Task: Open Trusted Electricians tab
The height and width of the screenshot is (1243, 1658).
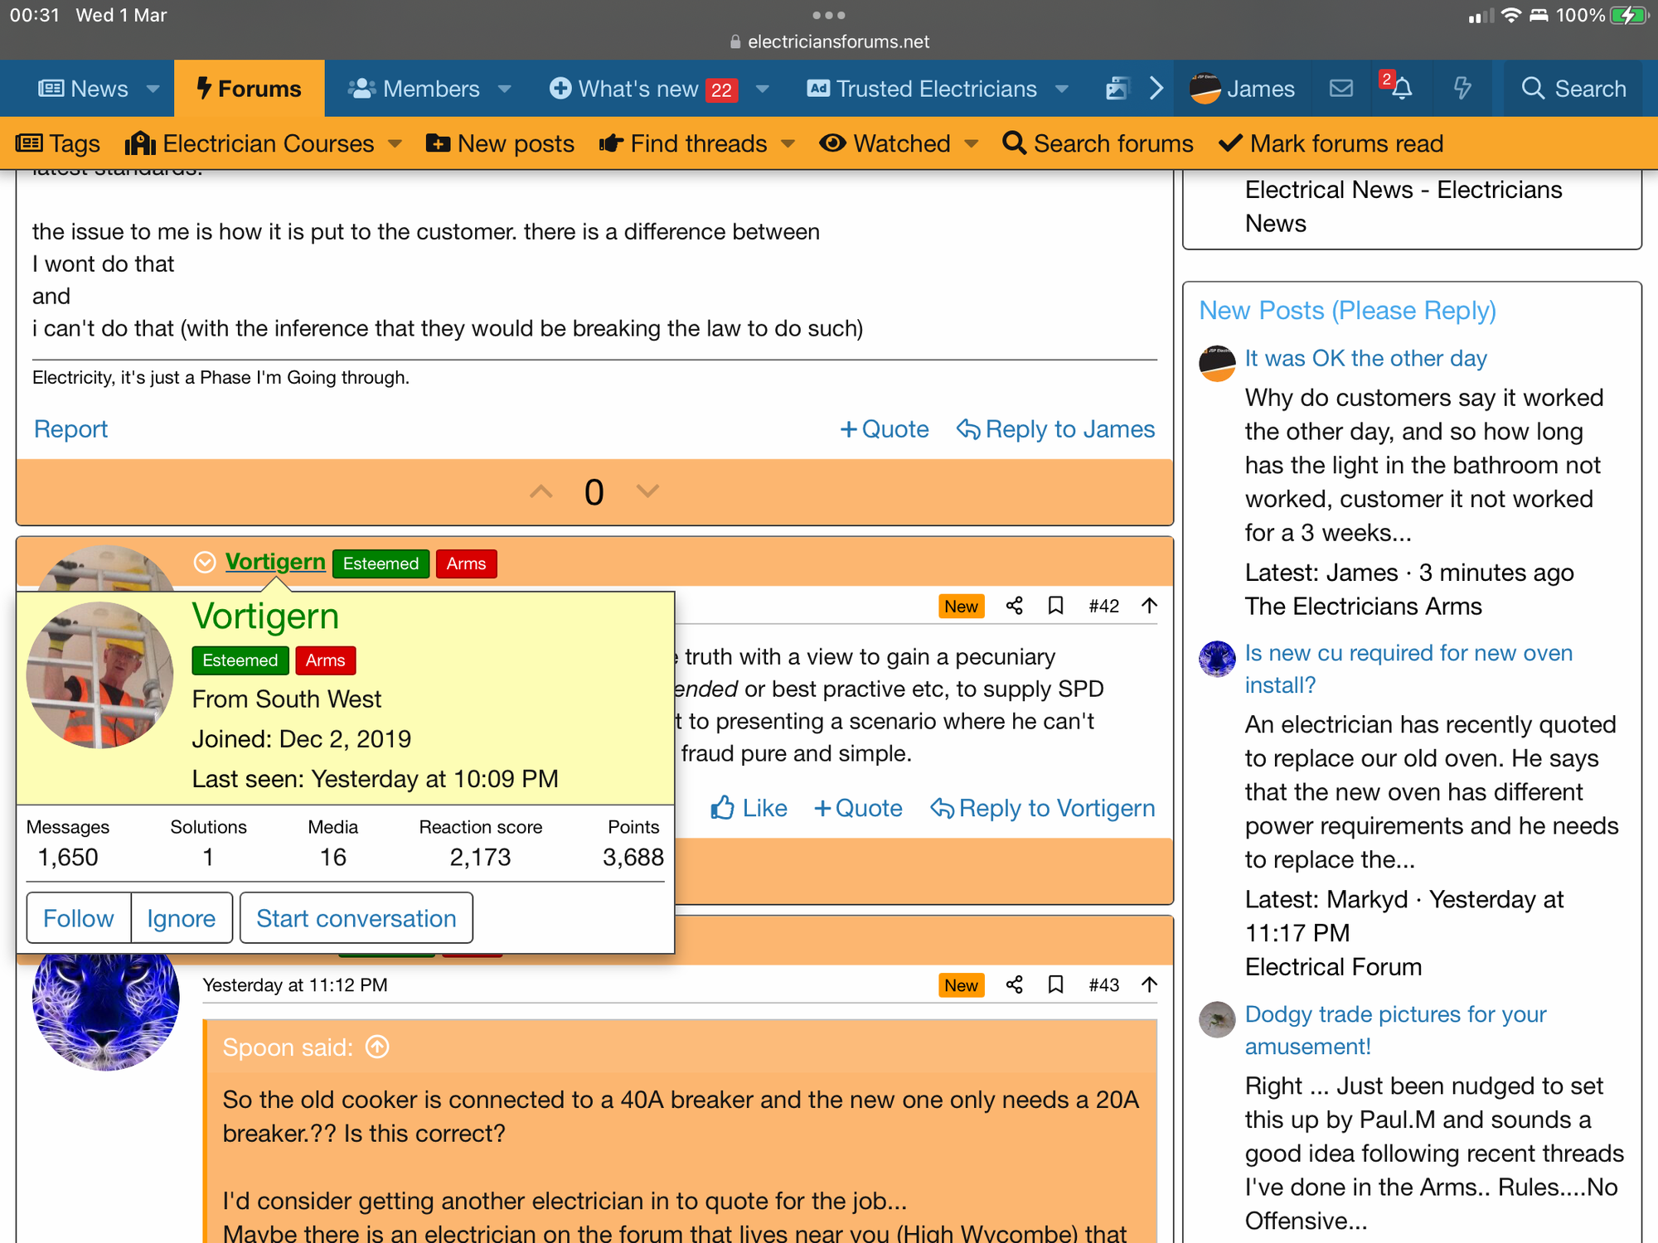Action: [922, 89]
